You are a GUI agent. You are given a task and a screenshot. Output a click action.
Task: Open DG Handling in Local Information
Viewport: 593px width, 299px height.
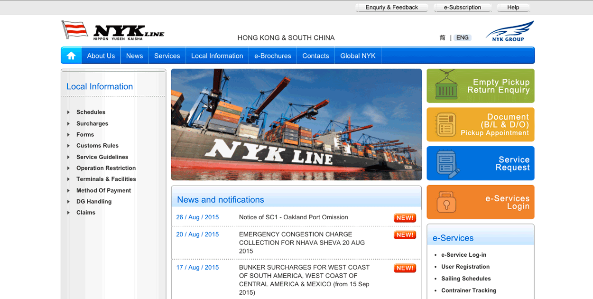[94, 202]
